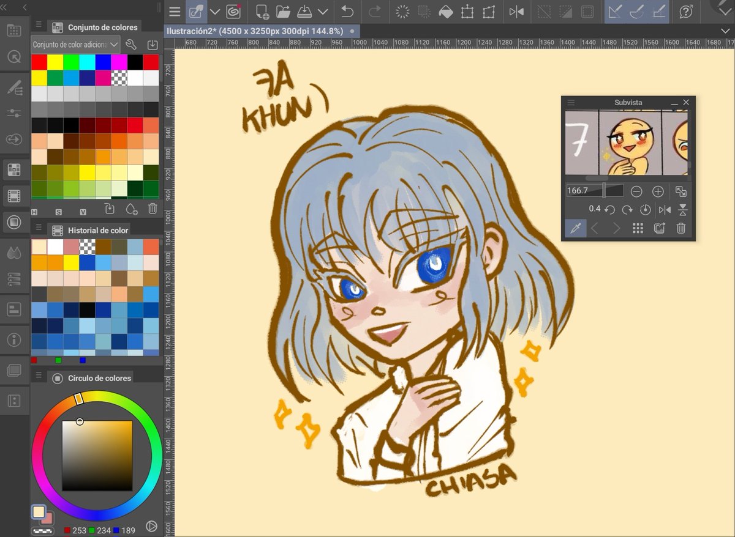Toggle the Subvista eyedropper auto-switch

pos(575,228)
